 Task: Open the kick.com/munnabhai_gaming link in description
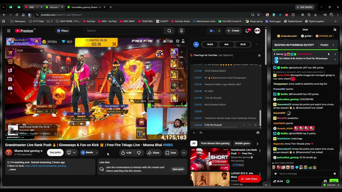[x=45, y=166]
